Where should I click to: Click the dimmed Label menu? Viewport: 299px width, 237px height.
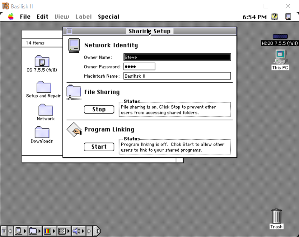83,17
